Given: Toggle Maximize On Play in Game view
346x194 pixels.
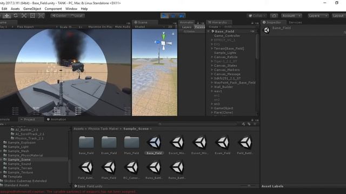Looking at the screenshot, I should pos(101,27).
